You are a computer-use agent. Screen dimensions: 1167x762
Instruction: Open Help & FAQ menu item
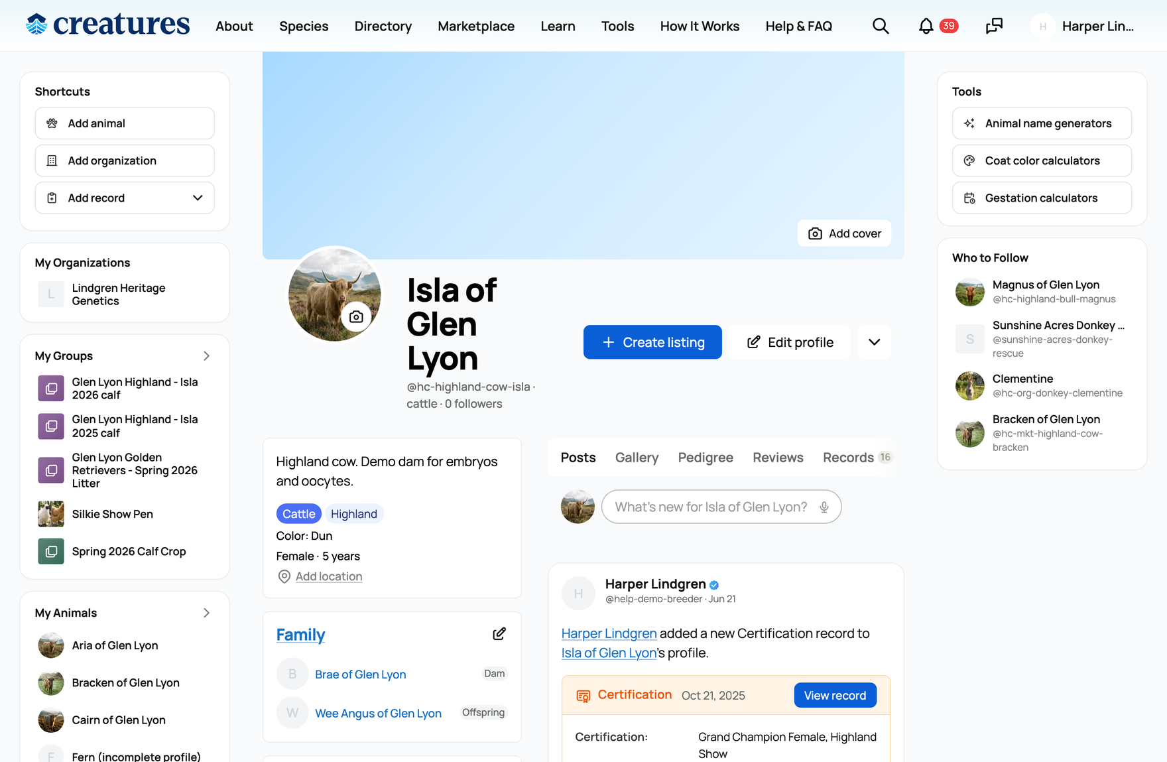pos(799,26)
